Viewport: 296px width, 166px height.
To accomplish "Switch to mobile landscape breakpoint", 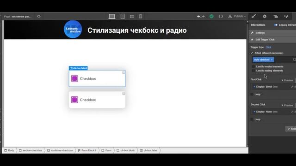I will point(132,17).
